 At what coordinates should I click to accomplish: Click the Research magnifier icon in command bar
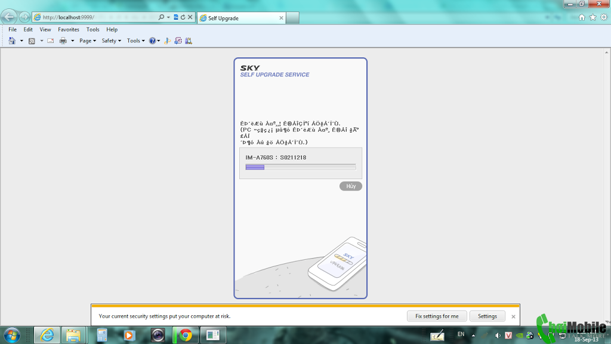(189, 41)
